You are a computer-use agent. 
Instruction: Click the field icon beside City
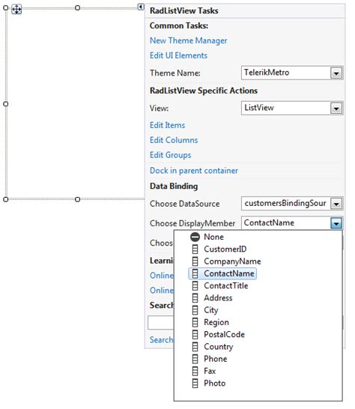pyautogui.click(x=195, y=310)
